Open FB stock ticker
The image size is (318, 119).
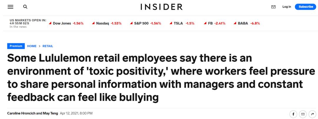click(215, 23)
